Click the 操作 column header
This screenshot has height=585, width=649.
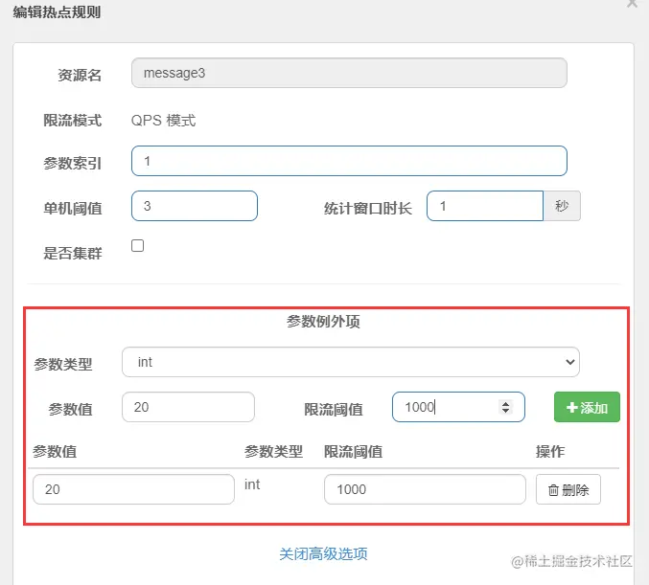[550, 452]
